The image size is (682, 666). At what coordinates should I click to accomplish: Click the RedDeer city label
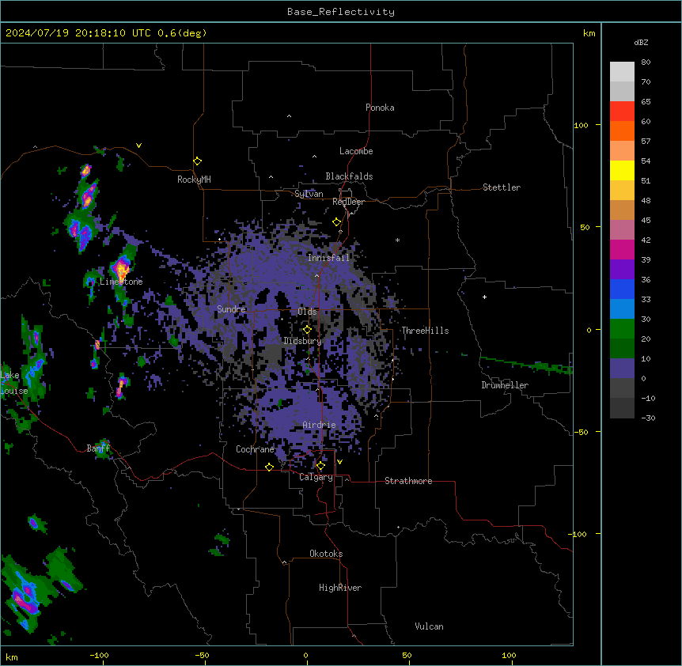(x=348, y=202)
